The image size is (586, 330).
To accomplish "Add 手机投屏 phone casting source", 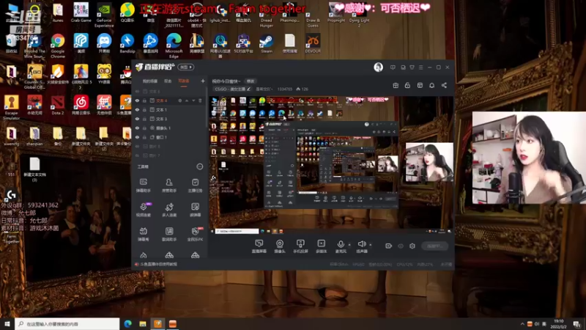I will pos(300,246).
